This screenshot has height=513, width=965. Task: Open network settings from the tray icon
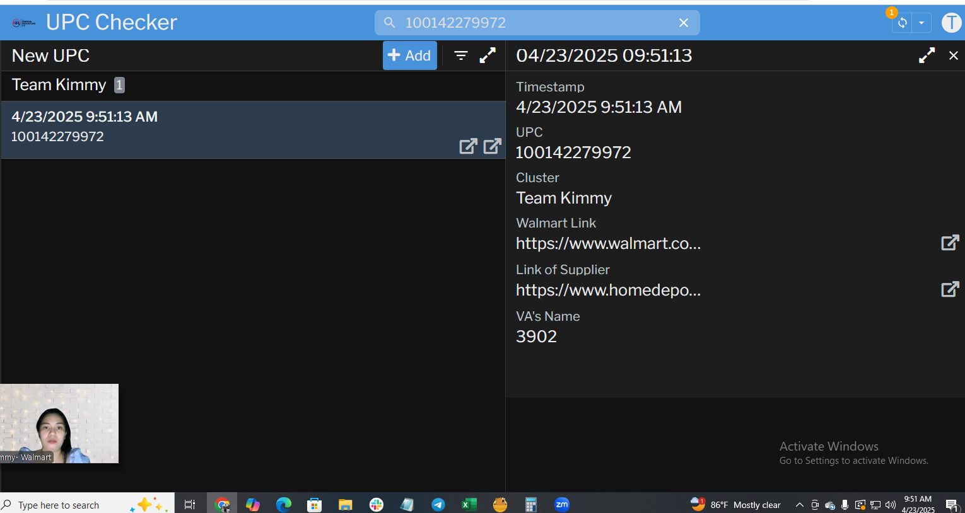[x=875, y=505]
